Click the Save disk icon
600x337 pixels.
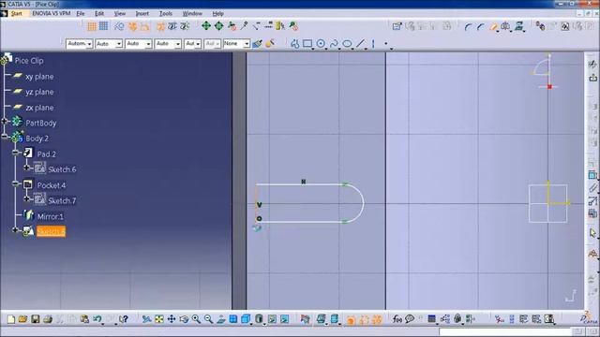point(36,319)
